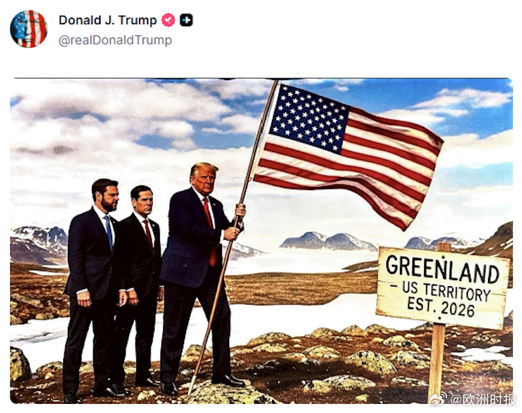
Task: Click the star field of the American flag
Action: (x=308, y=118)
